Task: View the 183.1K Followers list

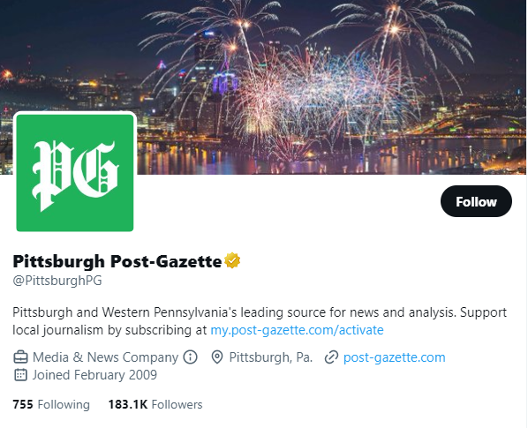Action: click(155, 404)
